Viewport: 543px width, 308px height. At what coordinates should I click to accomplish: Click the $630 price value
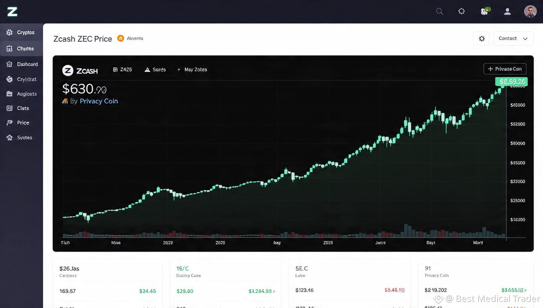(x=84, y=89)
